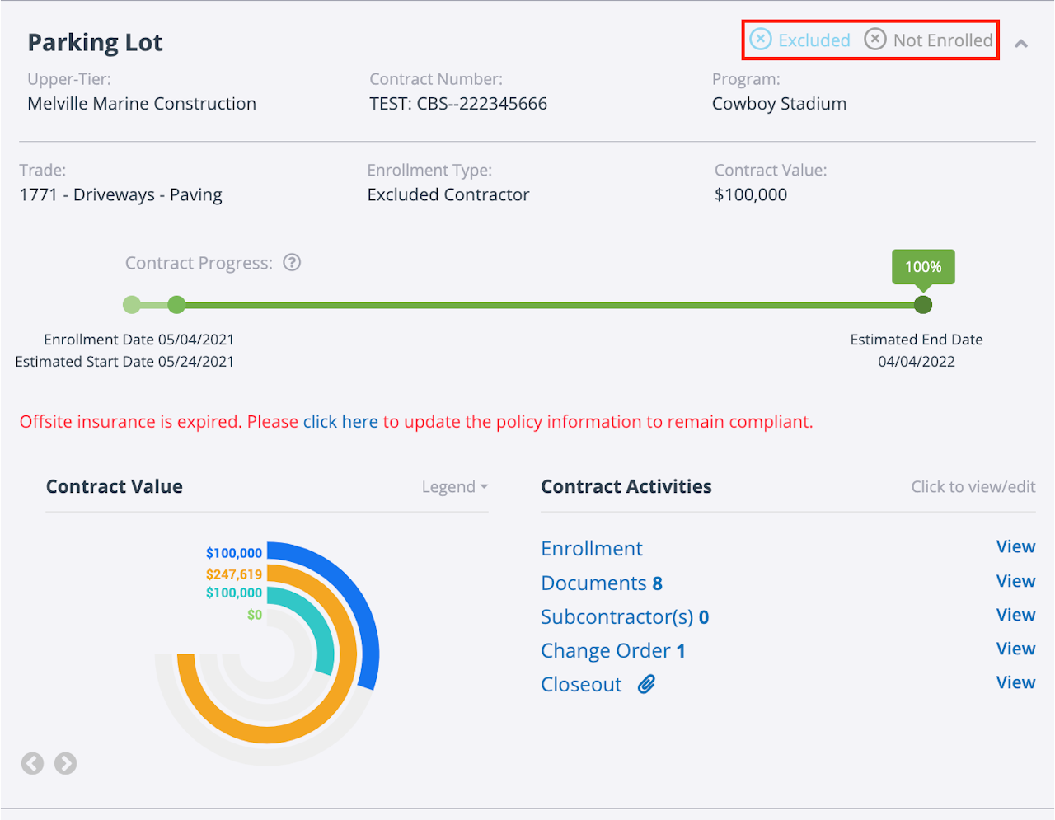Viewport: 1055px width, 820px height.
Task: Click the 100% end-date progress marker
Action: [x=923, y=305]
